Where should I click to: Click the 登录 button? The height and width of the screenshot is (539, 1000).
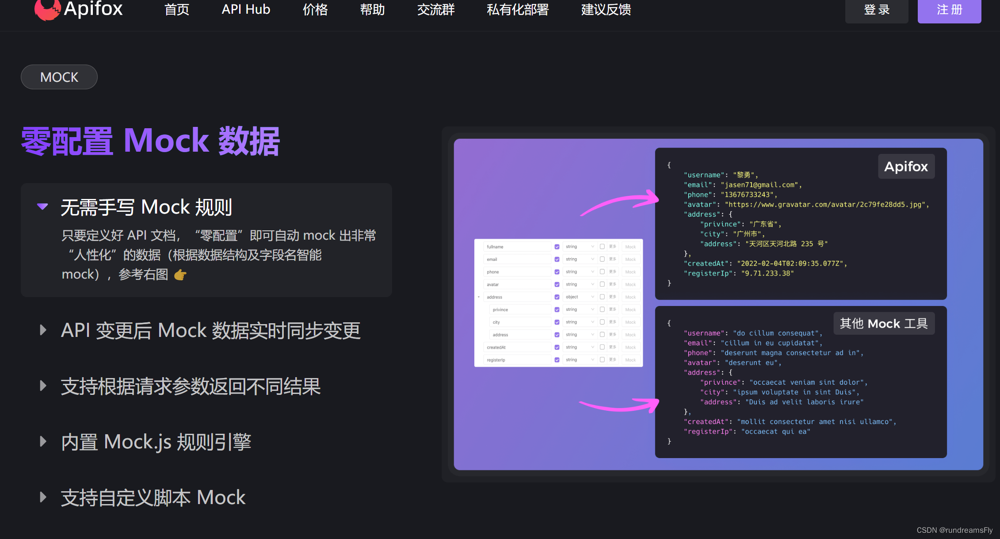coord(877,10)
